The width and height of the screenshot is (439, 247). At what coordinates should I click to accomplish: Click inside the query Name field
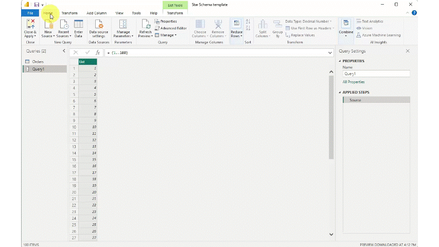pos(376,74)
